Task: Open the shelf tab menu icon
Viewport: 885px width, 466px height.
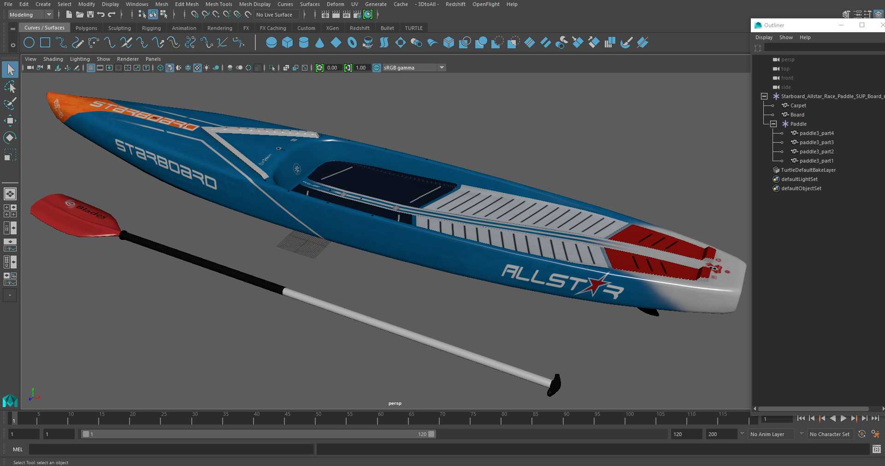Action: tap(13, 29)
